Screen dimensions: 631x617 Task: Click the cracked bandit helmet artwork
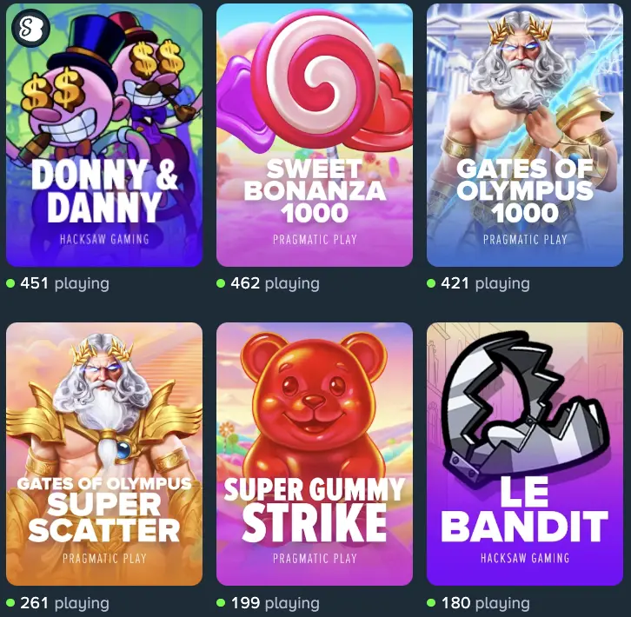click(x=525, y=402)
